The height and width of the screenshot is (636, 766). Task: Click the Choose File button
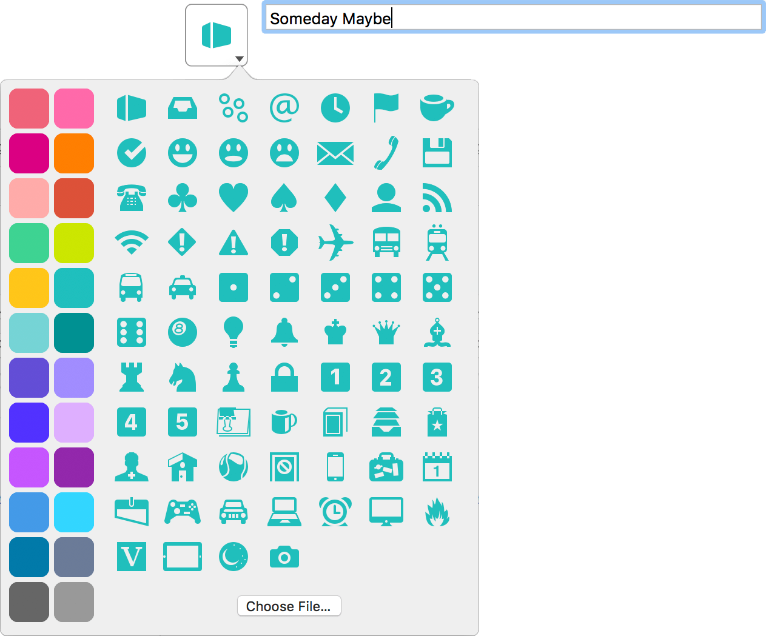click(289, 606)
